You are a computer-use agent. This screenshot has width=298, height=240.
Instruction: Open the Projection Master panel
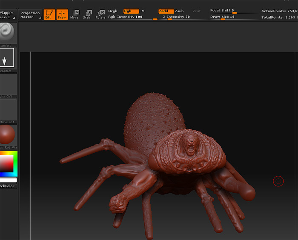pos(30,15)
